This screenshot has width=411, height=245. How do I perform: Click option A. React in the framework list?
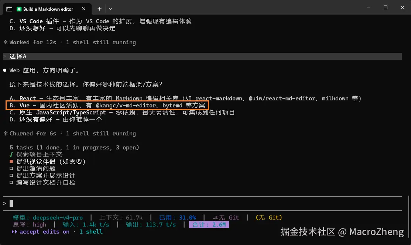185,99
